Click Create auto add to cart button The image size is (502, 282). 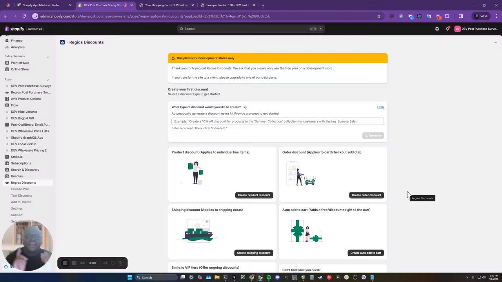tap(366, 253)
